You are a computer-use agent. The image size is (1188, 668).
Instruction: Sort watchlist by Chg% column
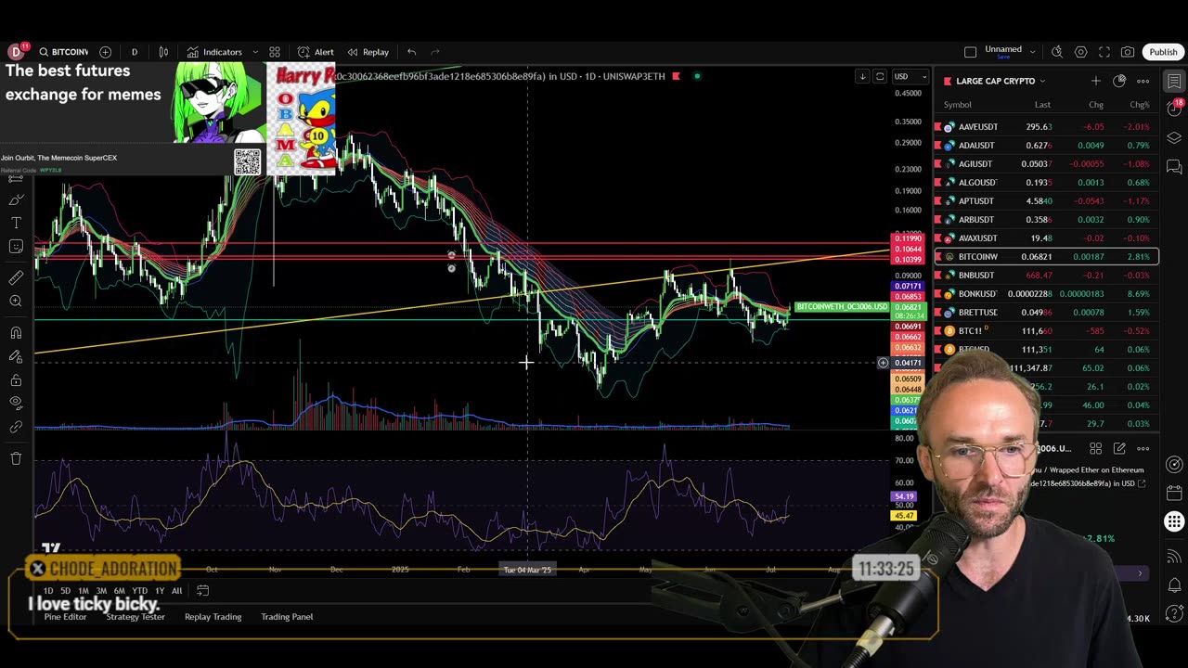click(x=1139, y=105)
